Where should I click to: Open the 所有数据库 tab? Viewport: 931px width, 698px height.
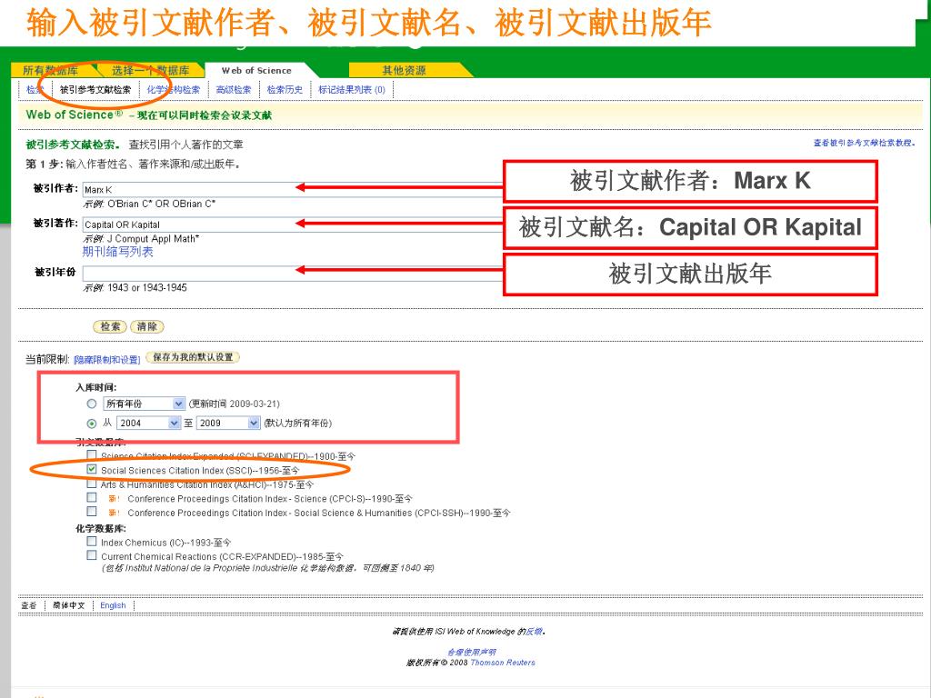coord(51,71)
